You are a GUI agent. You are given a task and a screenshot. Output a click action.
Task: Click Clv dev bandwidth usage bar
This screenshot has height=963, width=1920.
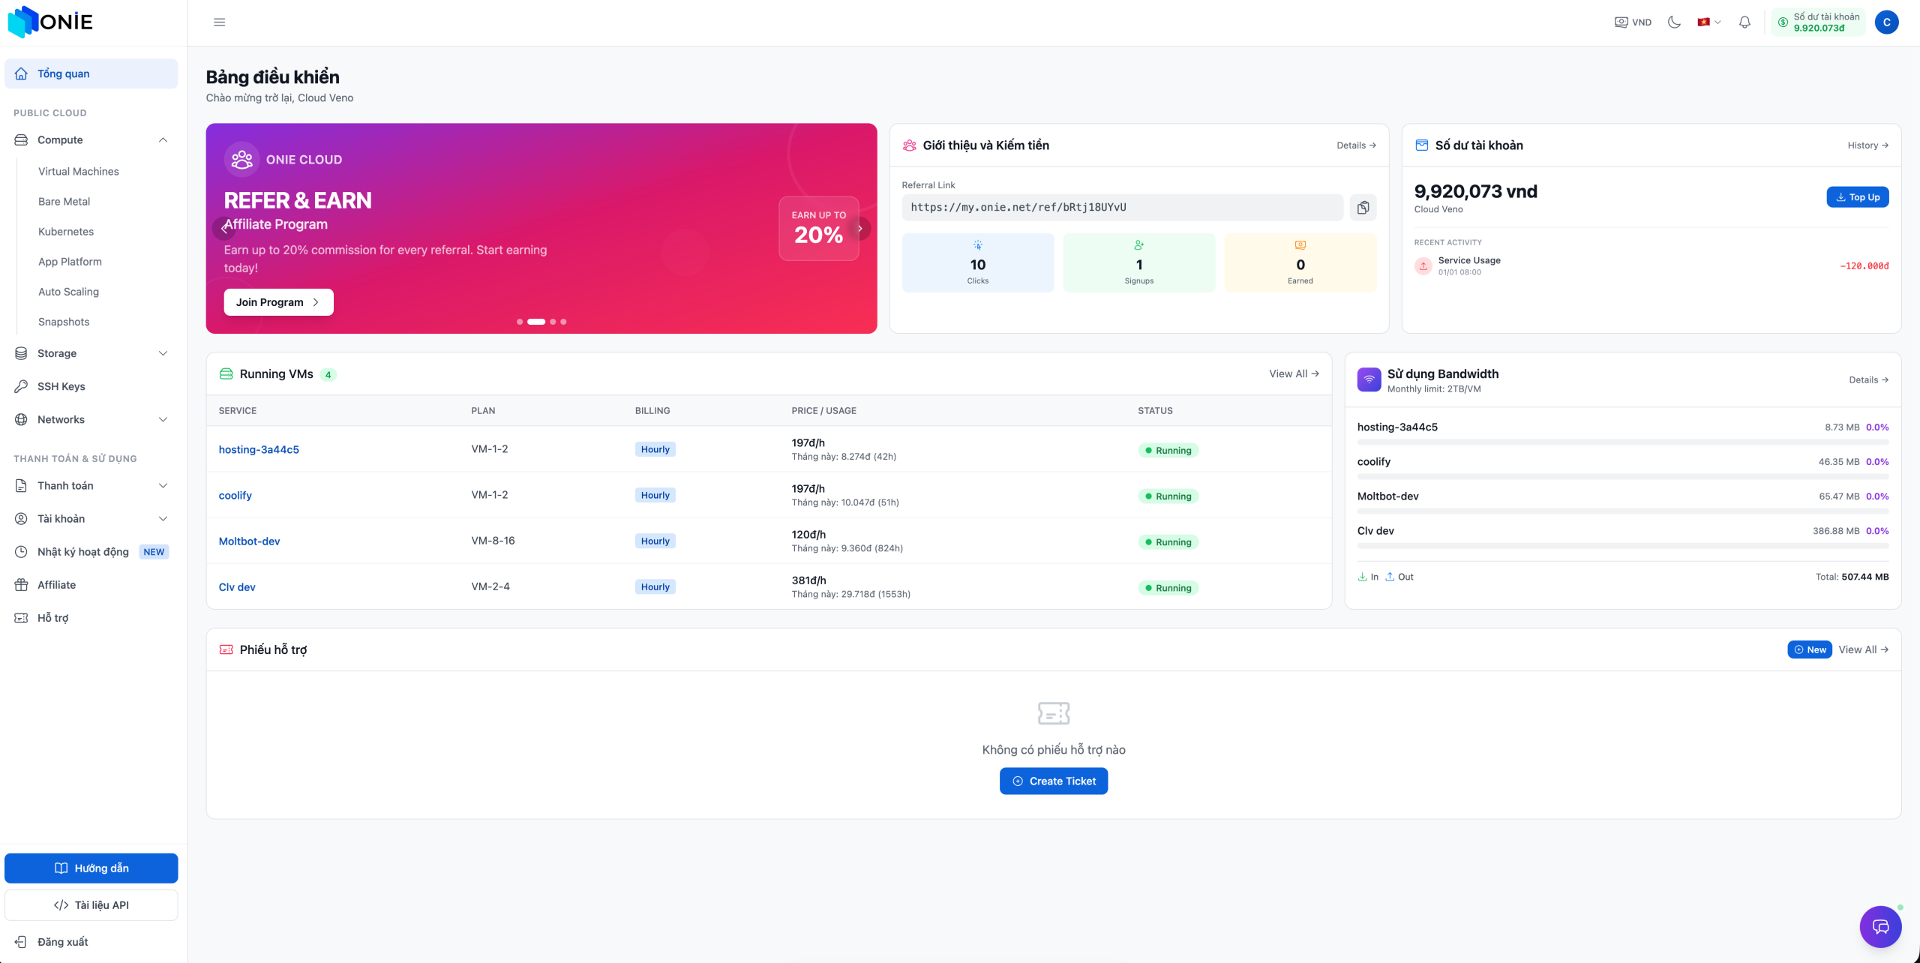tap(1622, 546)
